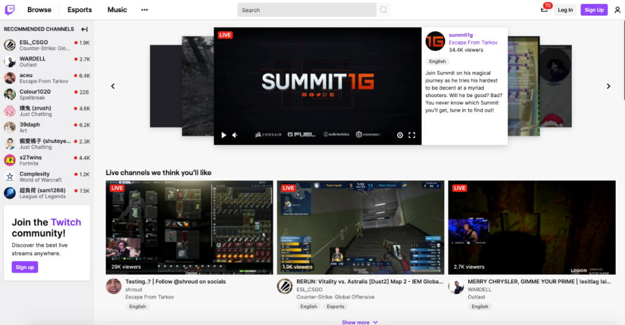625x325 pixels.
Task: Open summit1g avatar in featured card
Action: 435,41
